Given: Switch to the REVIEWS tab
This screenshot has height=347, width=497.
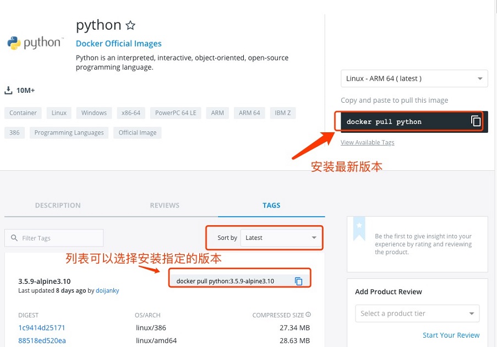Looking at the screenshot, I should point(164,205).
